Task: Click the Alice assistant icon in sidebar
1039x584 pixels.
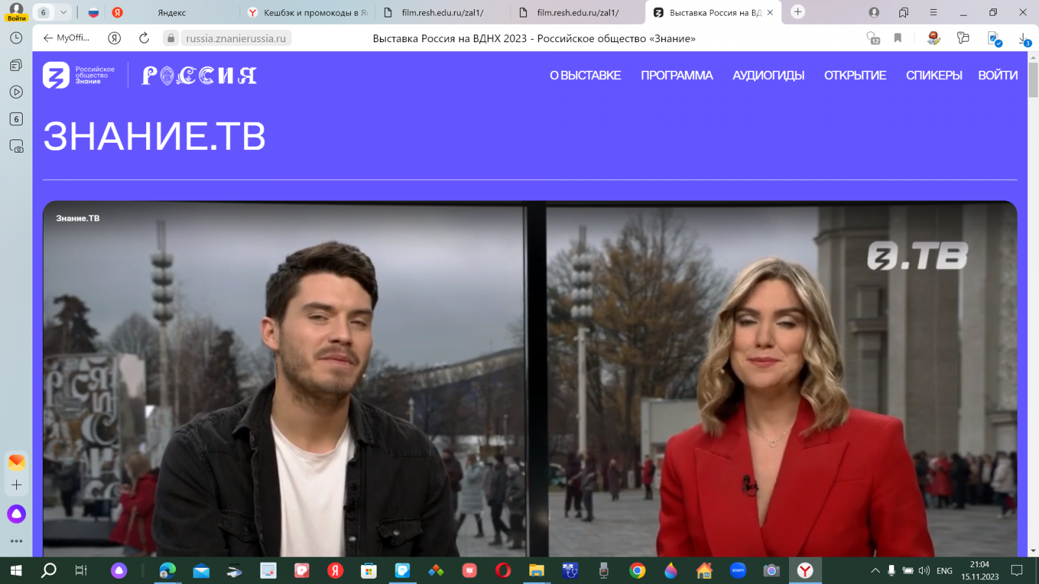Action: (x=16, y=514)
